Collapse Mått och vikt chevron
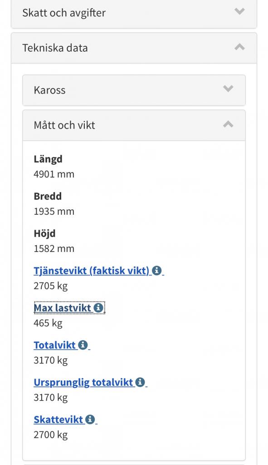This screenshot has width=268, height=465. click(228, 124)
